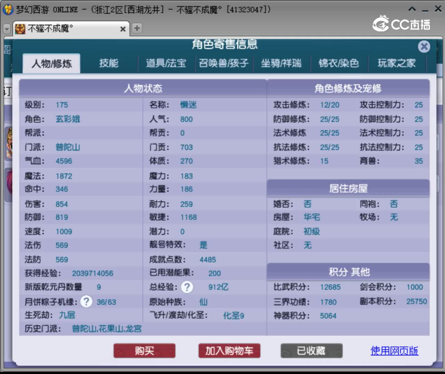Click the 副本积分 value 25750
This screenshot has width=445, height=374.
pyautogui.click(x=416, y=302)
